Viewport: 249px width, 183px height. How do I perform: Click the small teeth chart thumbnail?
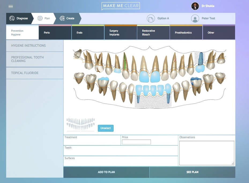point(80,124)
